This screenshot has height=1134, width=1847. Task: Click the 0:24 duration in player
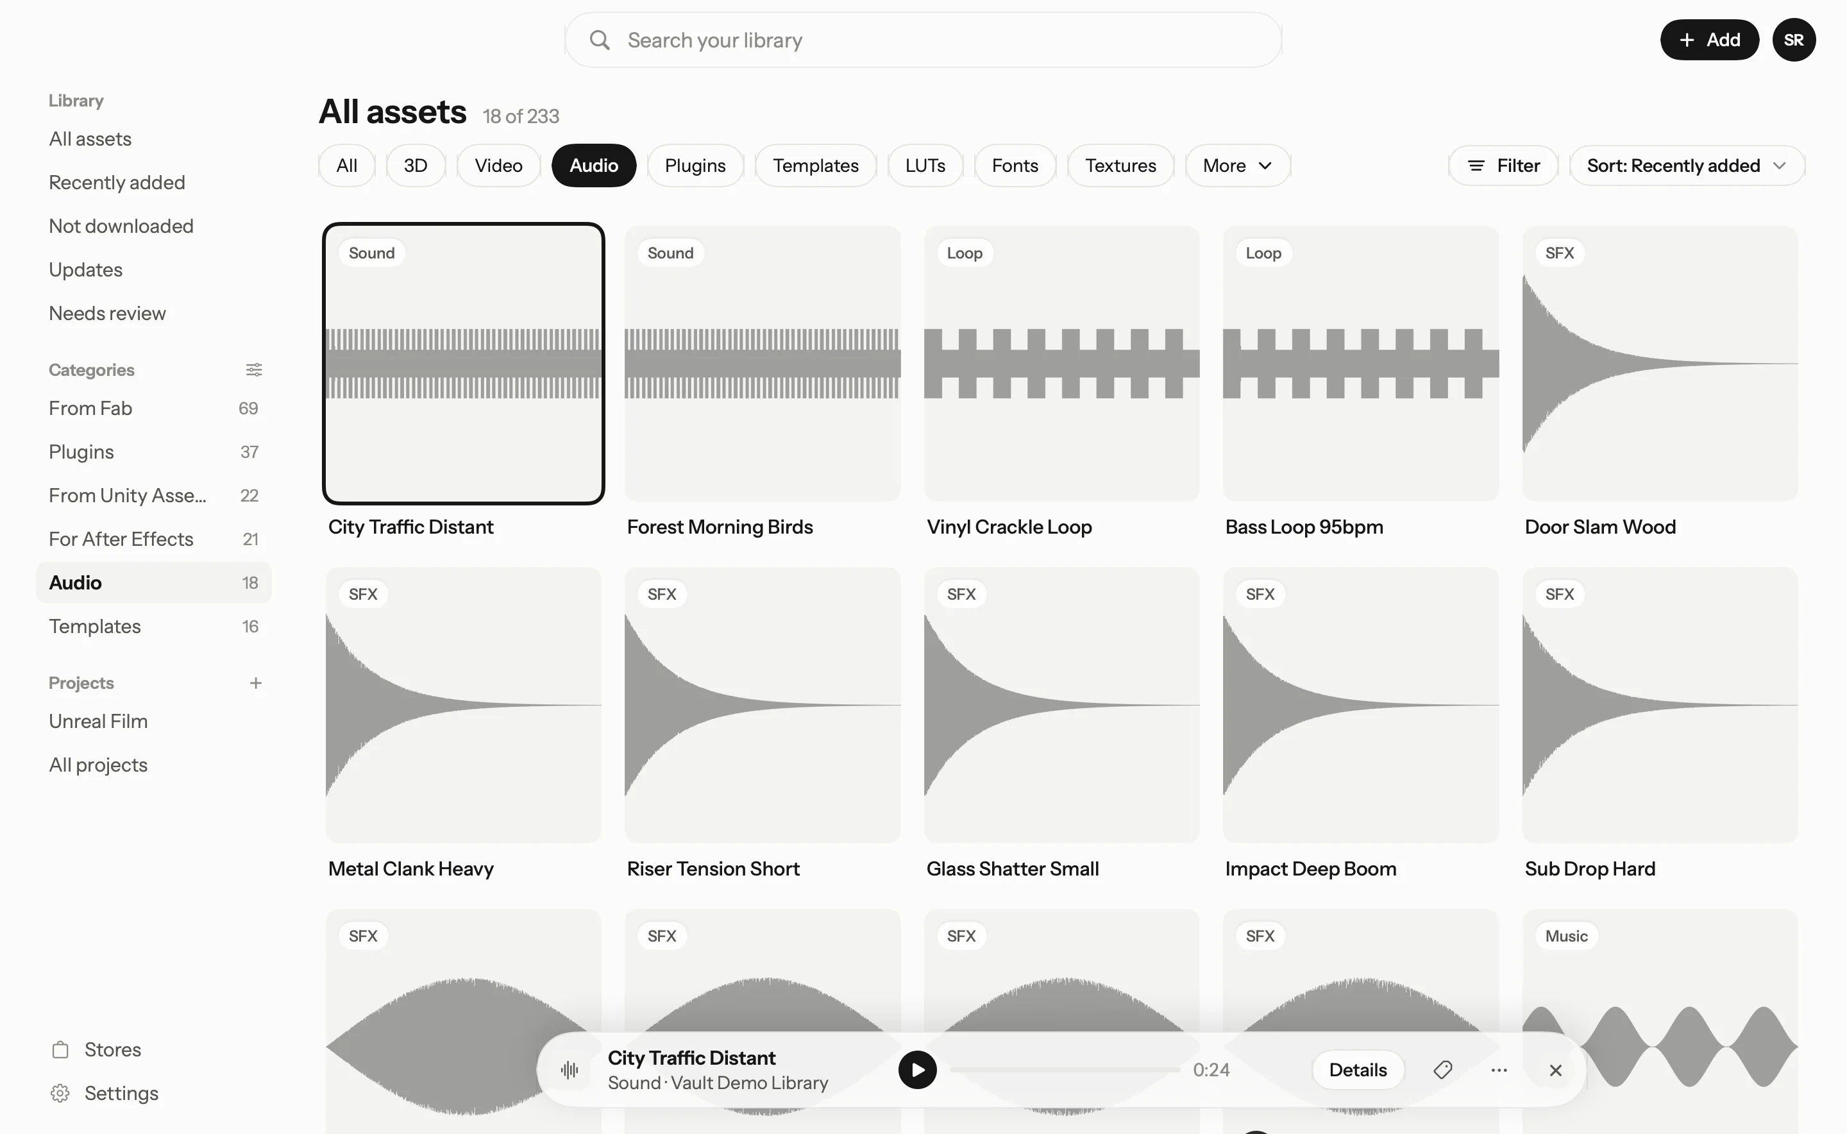1211,1069
